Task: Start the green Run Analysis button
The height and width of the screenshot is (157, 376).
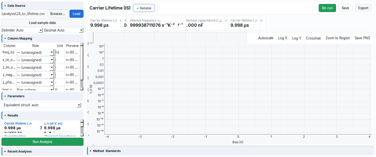Action: 42,142
